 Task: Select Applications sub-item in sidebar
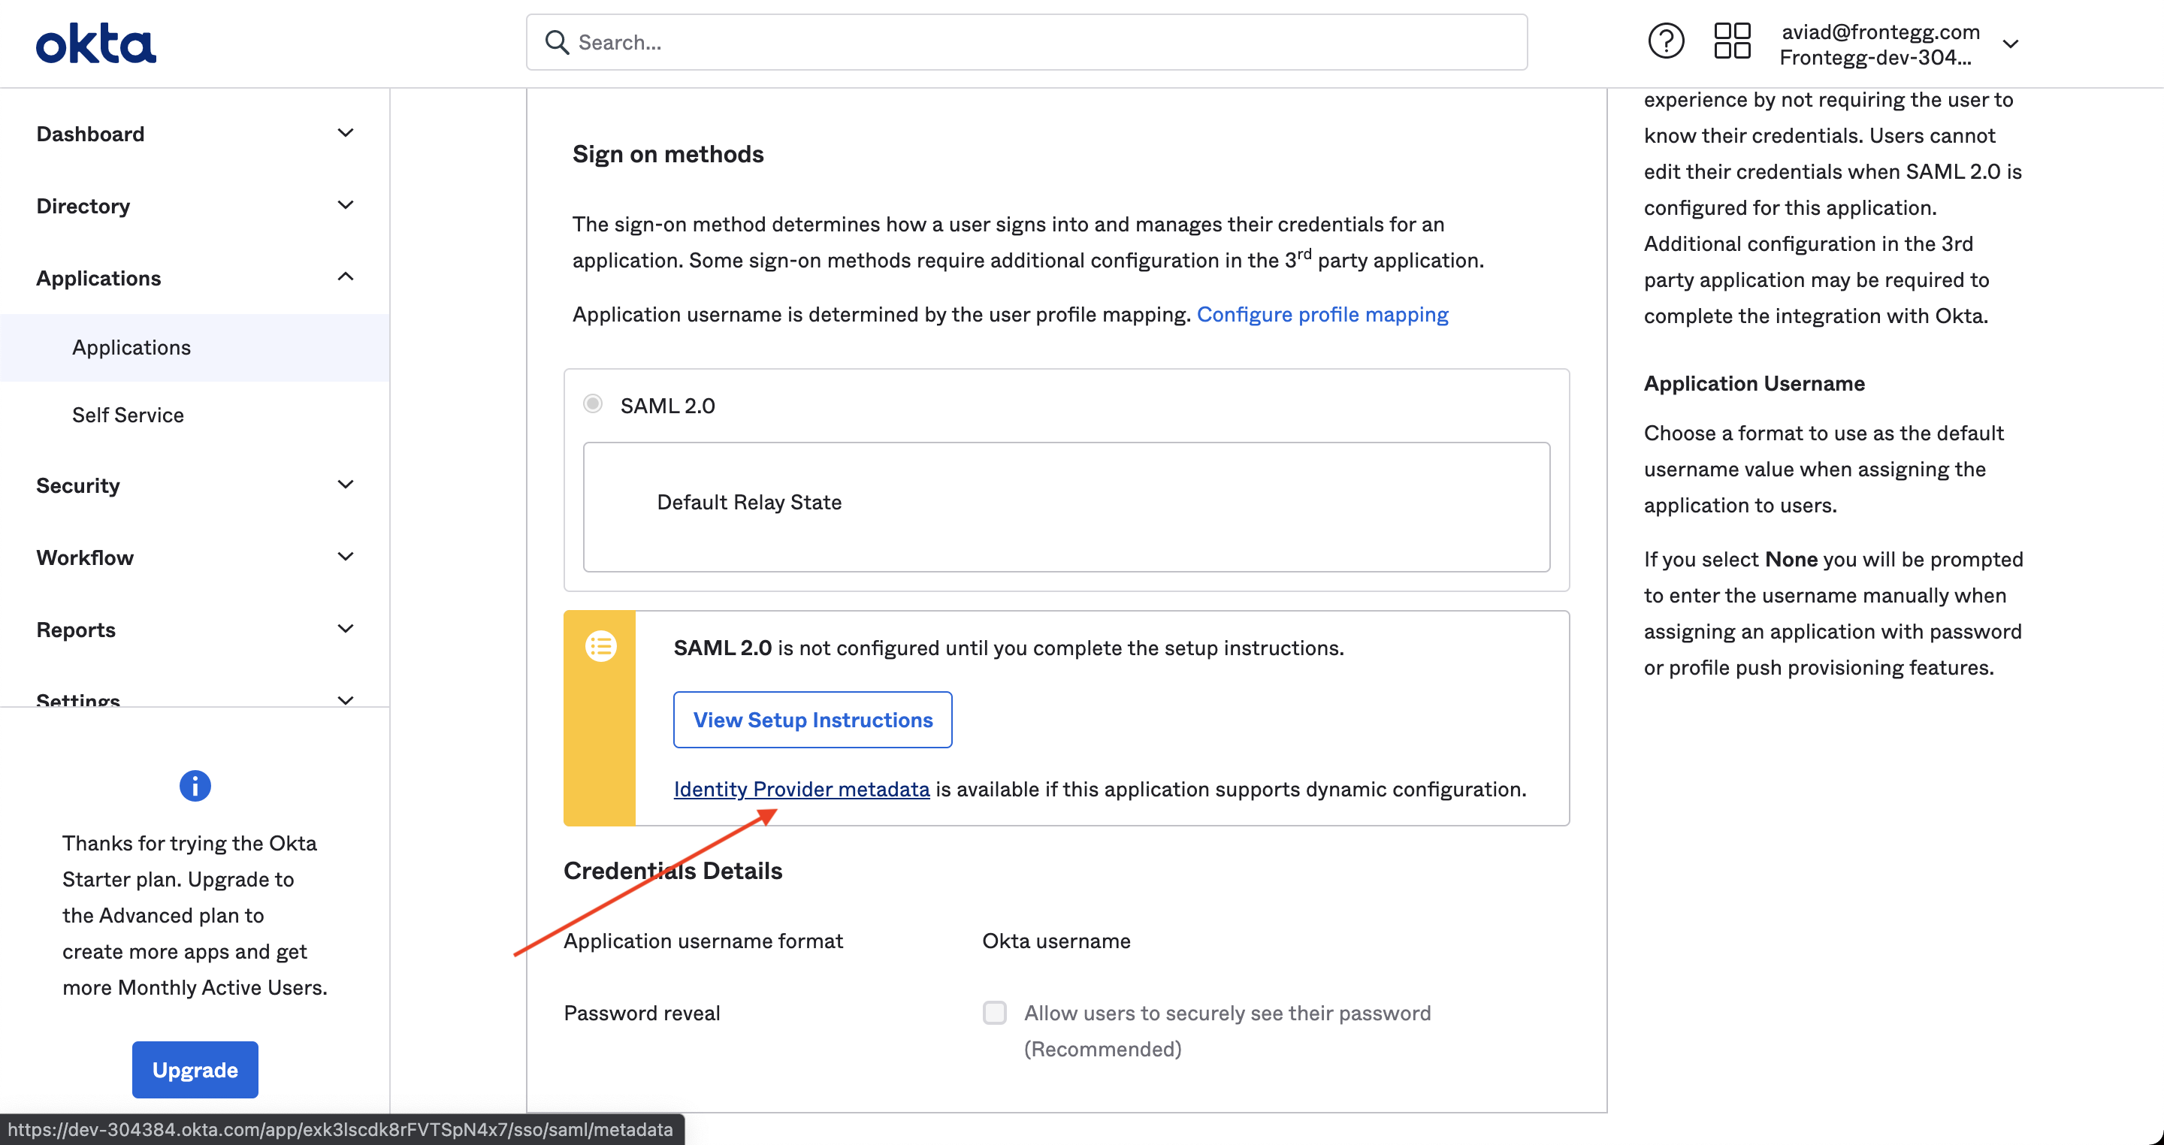click(132, 347)
